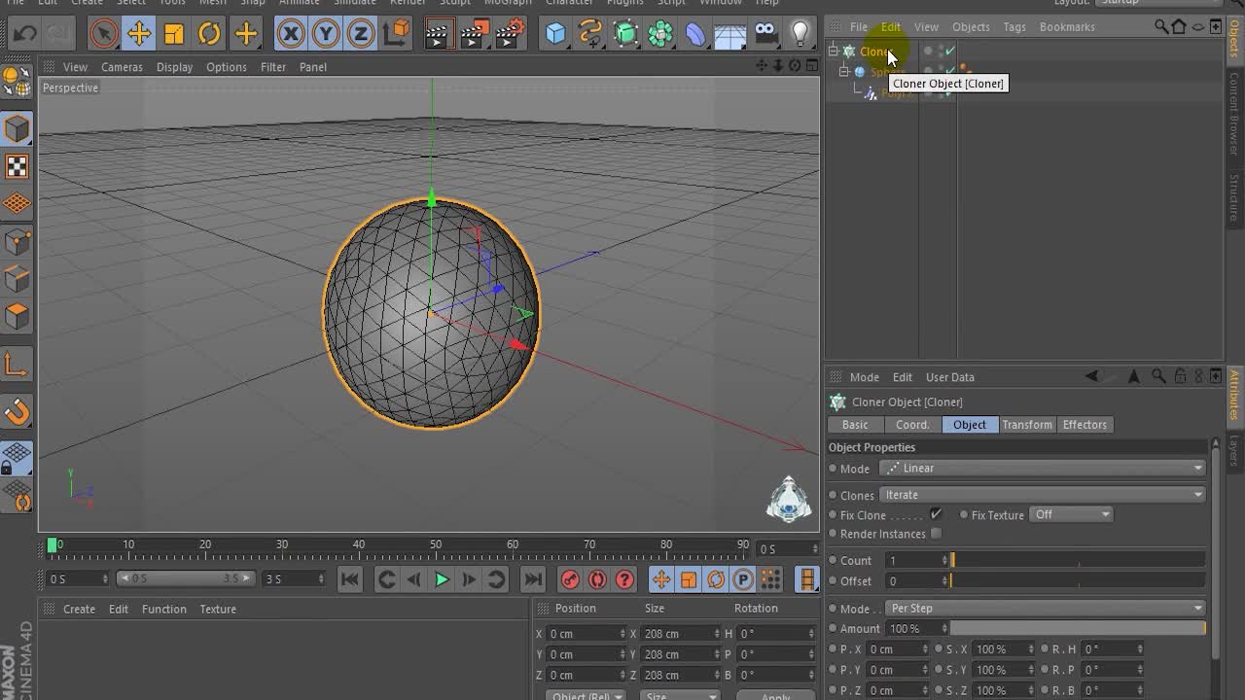This screenshot has height=700, width=1245.
Task: Switch to the Transform tab
Action: coord(1027,425)
